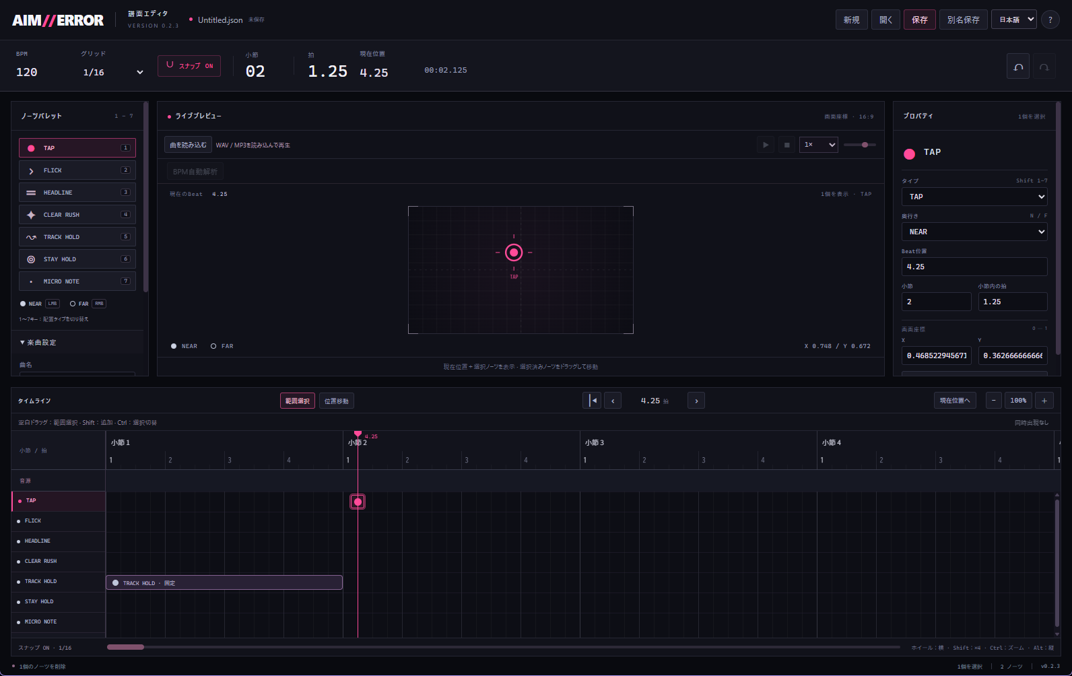
Task: Open the depth NEAR dropdown
Action: [974, 232]
